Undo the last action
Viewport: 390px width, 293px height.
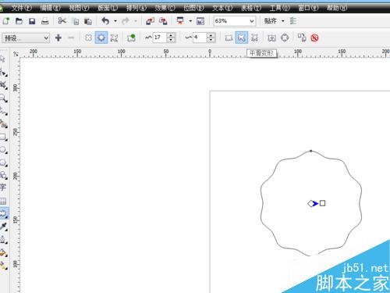(x=105, y=21)
